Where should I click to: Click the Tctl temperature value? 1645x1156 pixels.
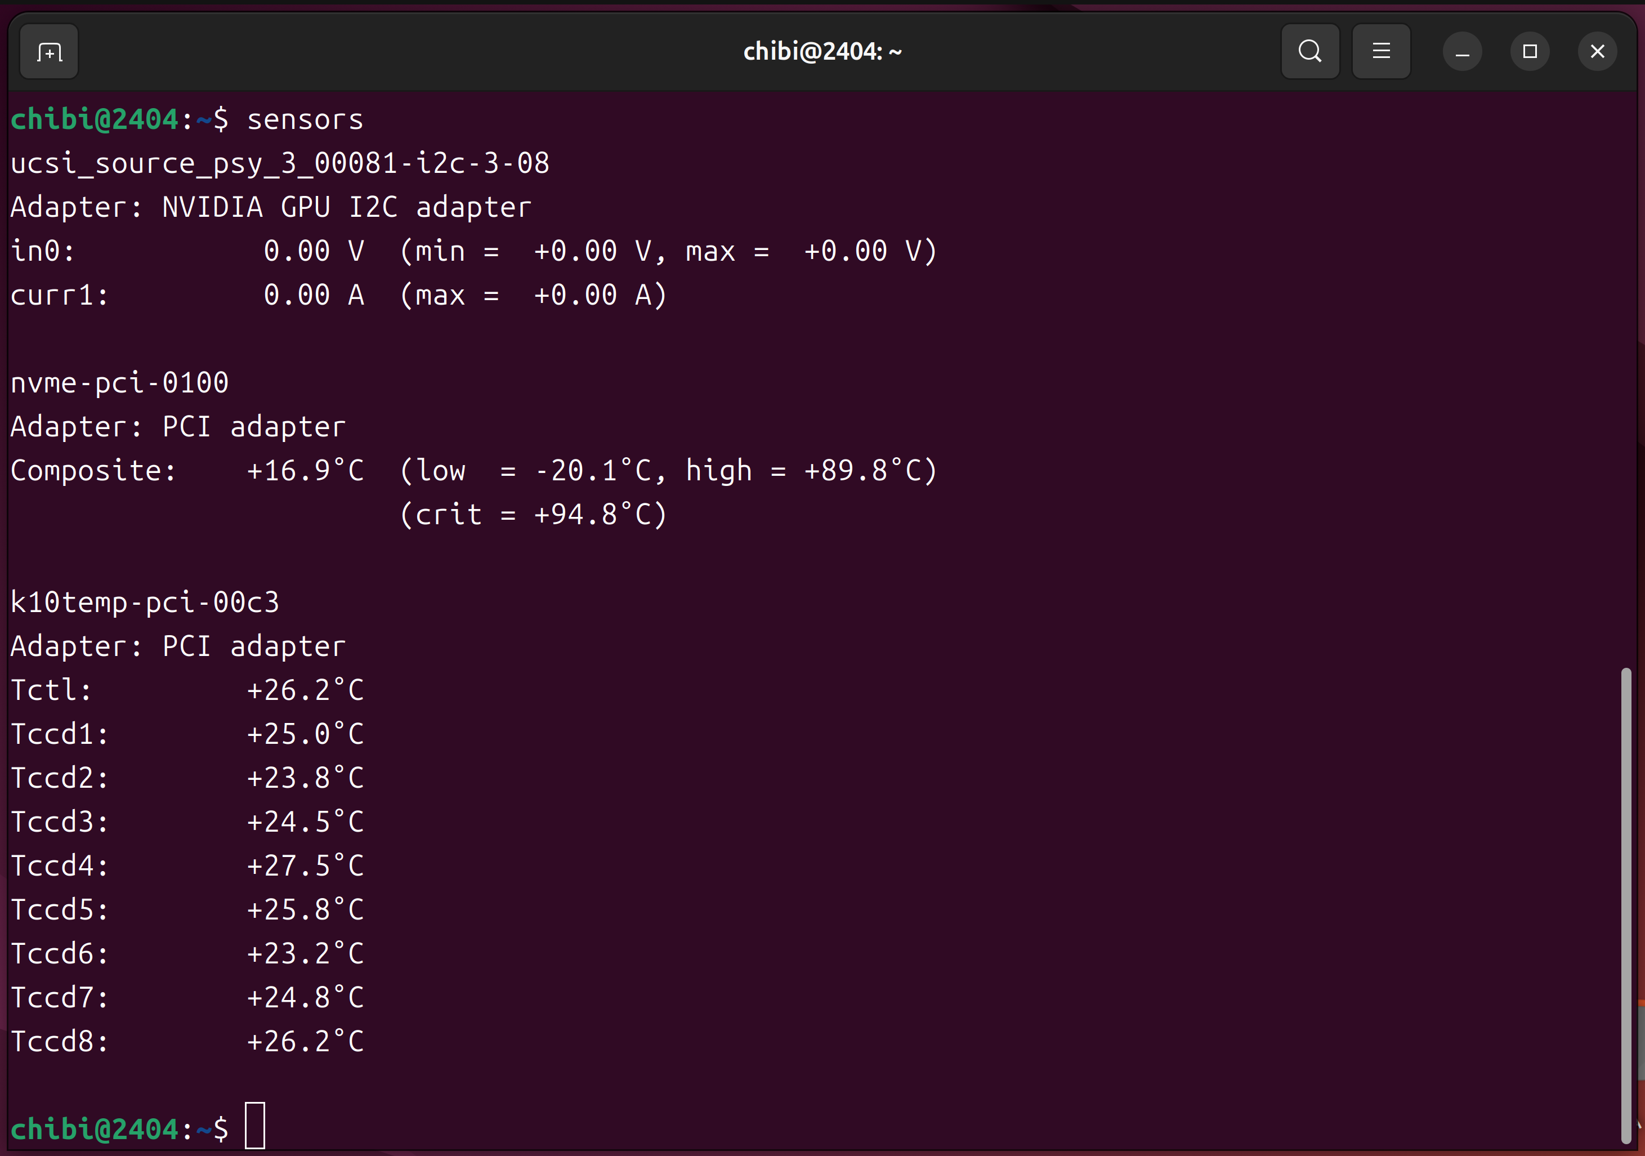click(x=305, y=690)
